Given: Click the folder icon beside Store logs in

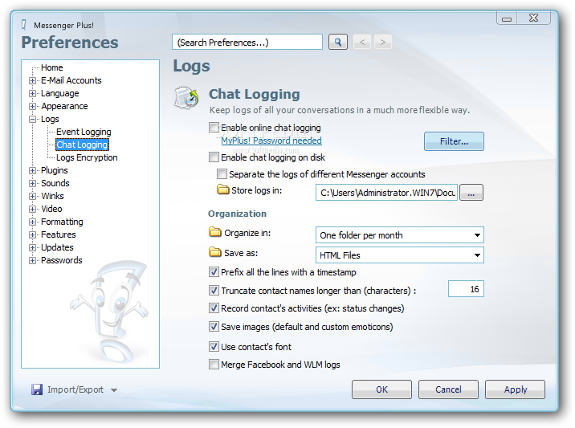Looking at the screenshot, I should click(222, 190).
